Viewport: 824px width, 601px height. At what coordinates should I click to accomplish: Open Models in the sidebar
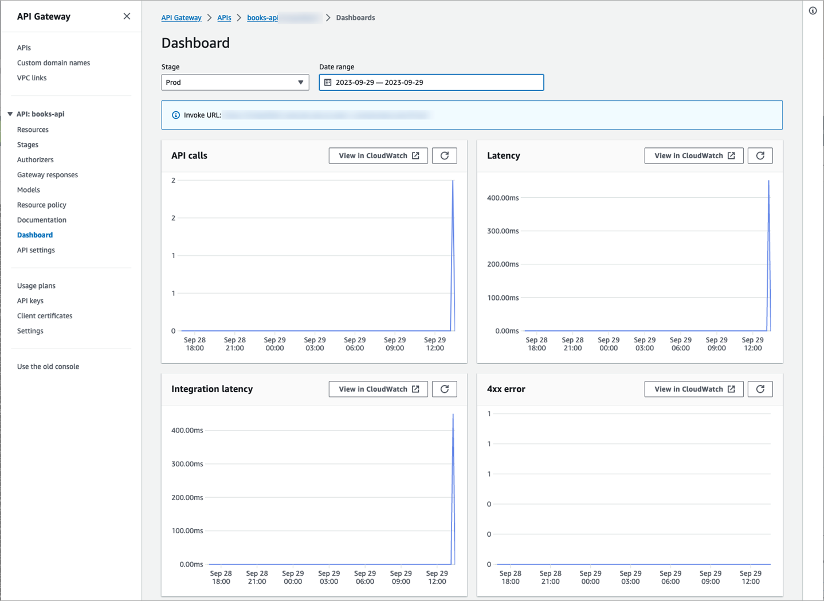click(x=29, y=190)
